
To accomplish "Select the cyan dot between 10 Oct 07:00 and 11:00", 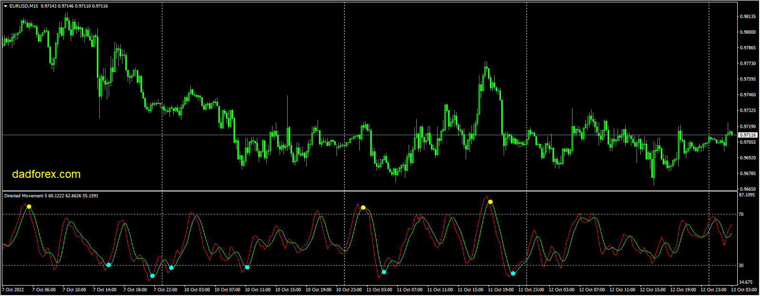I will pos(247,268).
